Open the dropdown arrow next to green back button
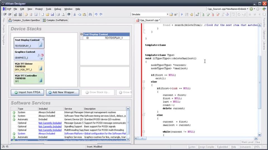 [x=254, y=9]
